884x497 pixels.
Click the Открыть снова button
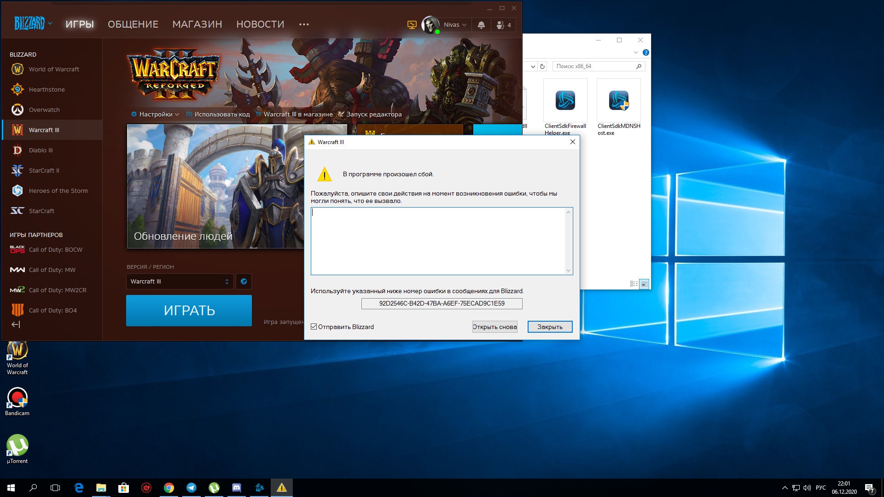(x=494, y=327)
